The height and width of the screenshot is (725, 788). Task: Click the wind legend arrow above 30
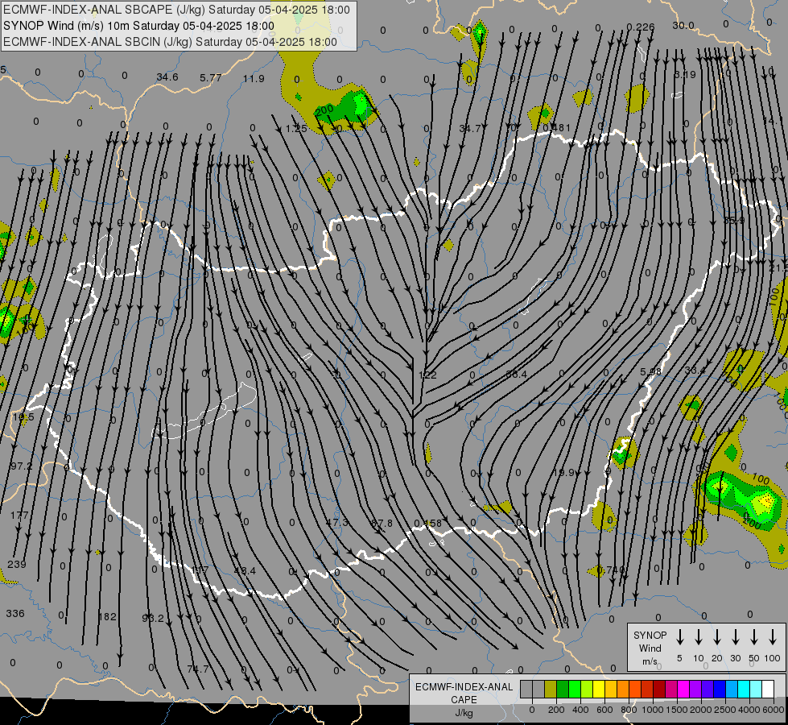click(735, 637)
